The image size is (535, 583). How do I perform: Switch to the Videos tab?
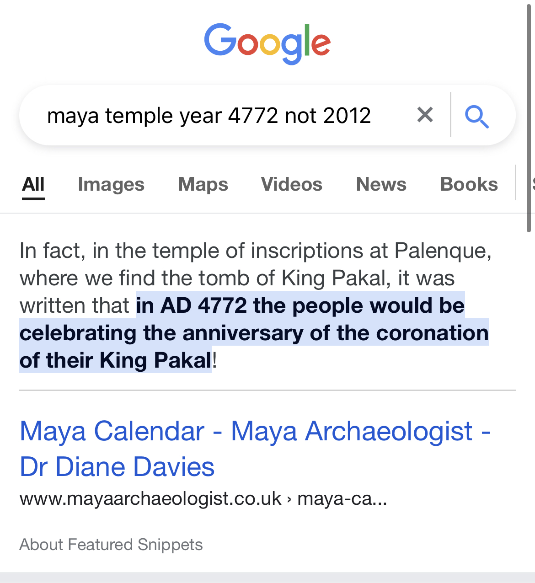pos(292,184)
